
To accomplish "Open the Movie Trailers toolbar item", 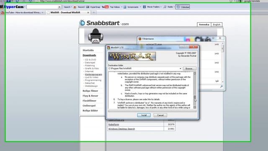I will click(152, 7).
